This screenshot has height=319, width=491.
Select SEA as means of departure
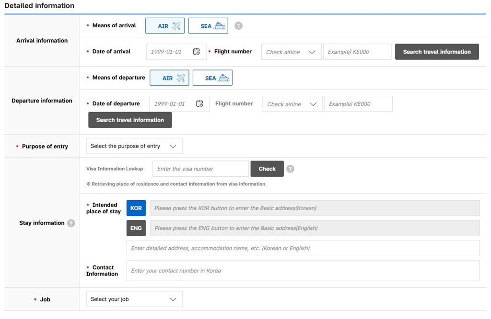tap(212, 78)
